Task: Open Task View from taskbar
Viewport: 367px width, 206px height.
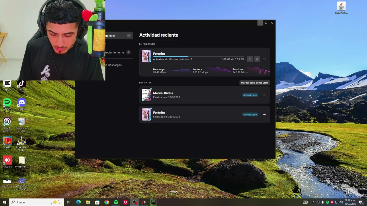Action: 69,202
